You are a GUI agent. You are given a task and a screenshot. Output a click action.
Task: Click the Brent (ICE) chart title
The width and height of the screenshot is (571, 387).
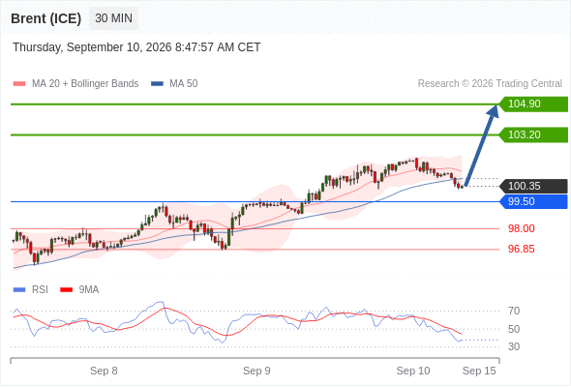pos(45,18)
